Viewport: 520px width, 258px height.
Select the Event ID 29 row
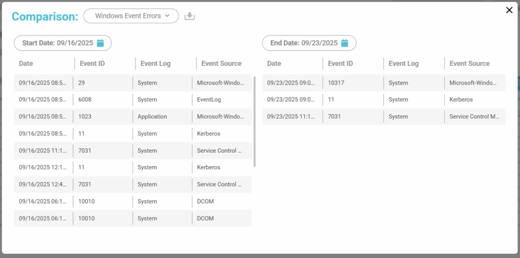[132, 83]
